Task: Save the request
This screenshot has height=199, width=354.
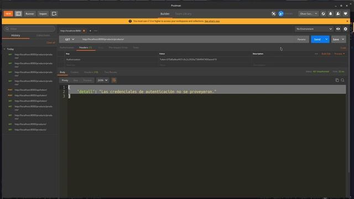Action: [336, 39]
